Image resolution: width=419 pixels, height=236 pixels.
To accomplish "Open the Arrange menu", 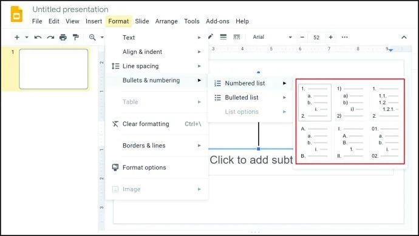I will (x=166, y=21).
